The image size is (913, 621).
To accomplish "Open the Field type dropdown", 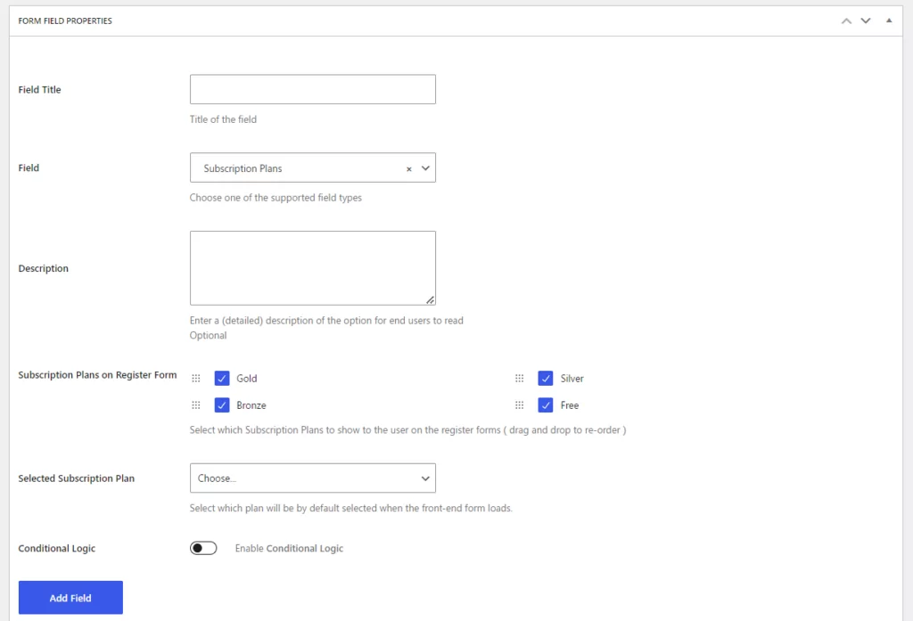I will [313, 168].
